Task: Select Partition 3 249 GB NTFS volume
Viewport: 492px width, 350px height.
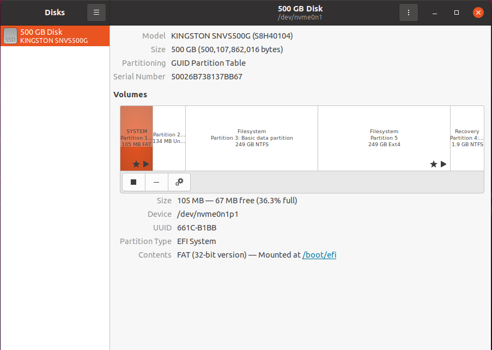Action: pyautogui.click(x=252, y=138)
